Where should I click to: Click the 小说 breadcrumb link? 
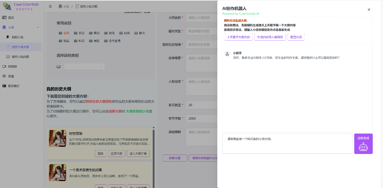pos(64,6)
